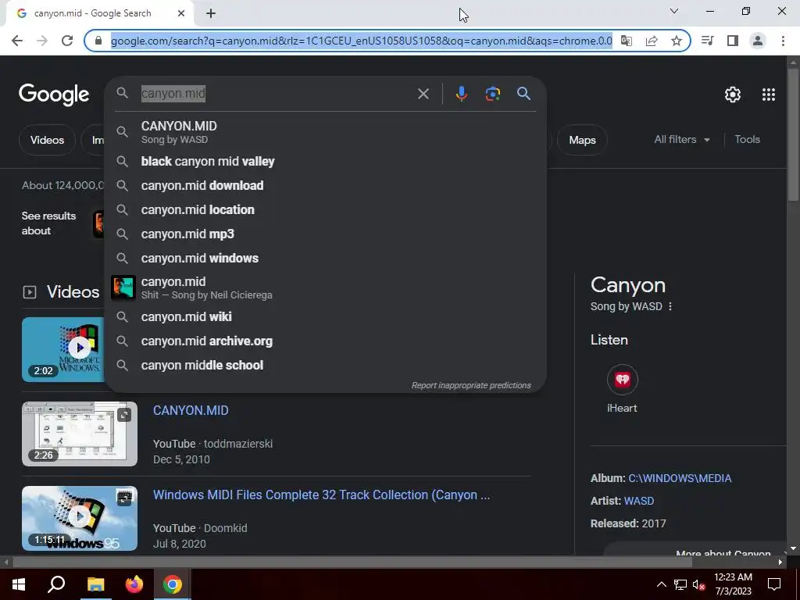The image size is (800, 600).
Task: Open Google quick settings gear
Action: pos(733,95)
